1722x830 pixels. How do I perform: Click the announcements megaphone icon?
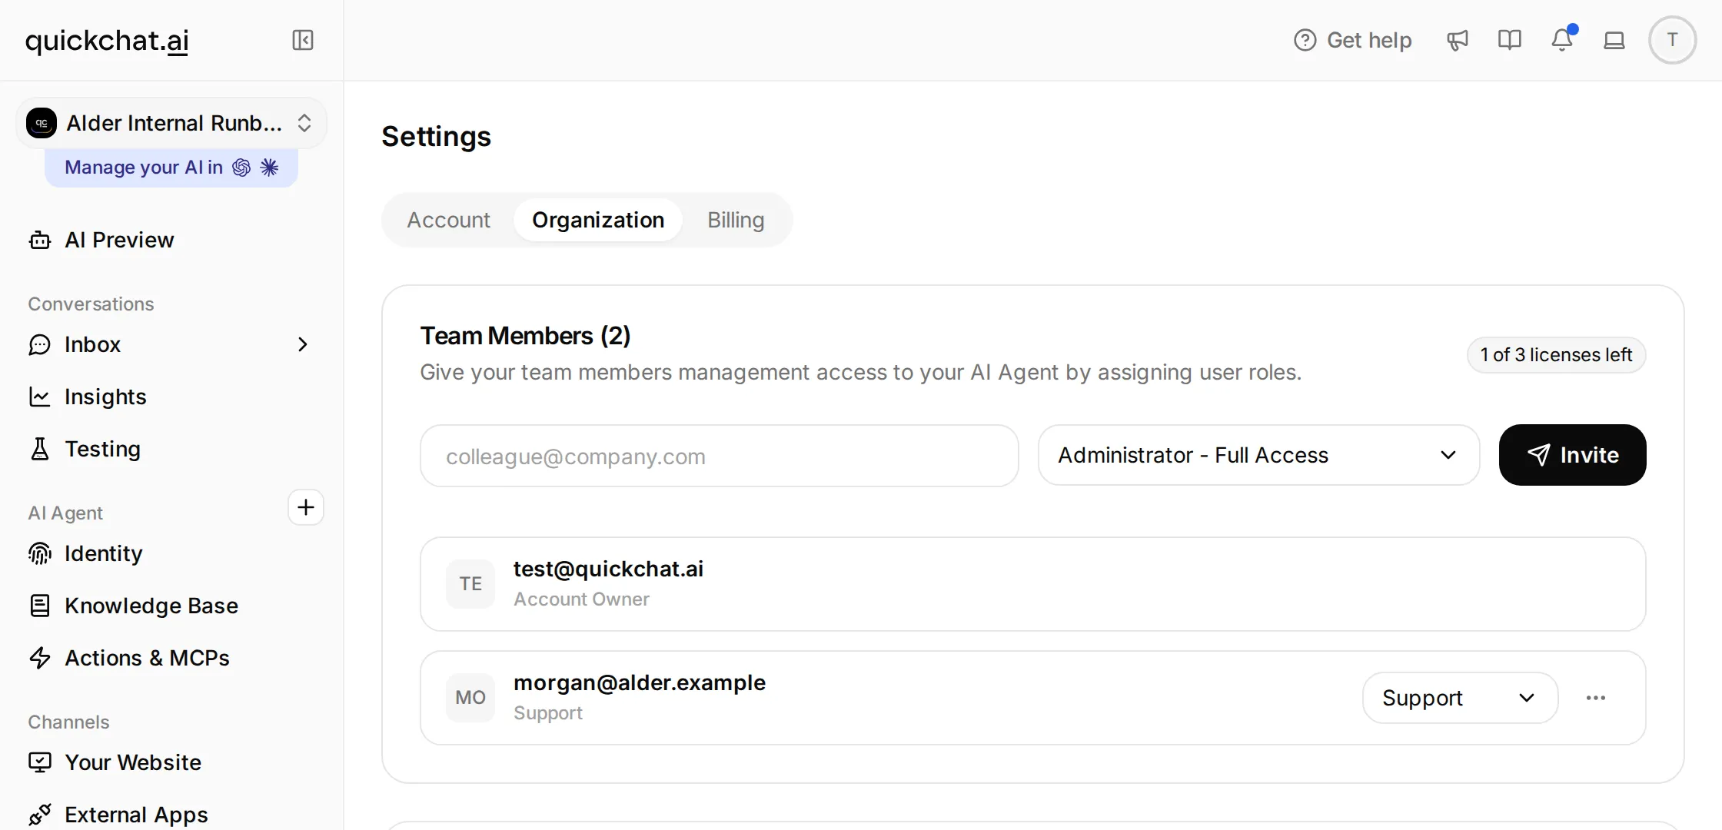[x=1458, y=40]
